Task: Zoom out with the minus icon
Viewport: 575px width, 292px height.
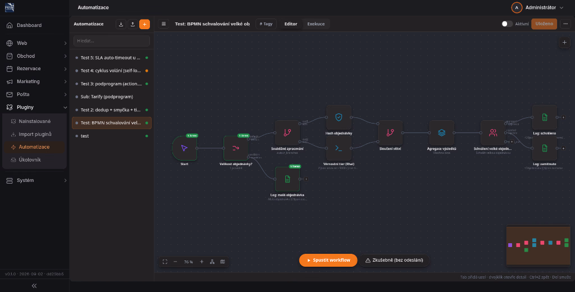Action: (175, 262)
